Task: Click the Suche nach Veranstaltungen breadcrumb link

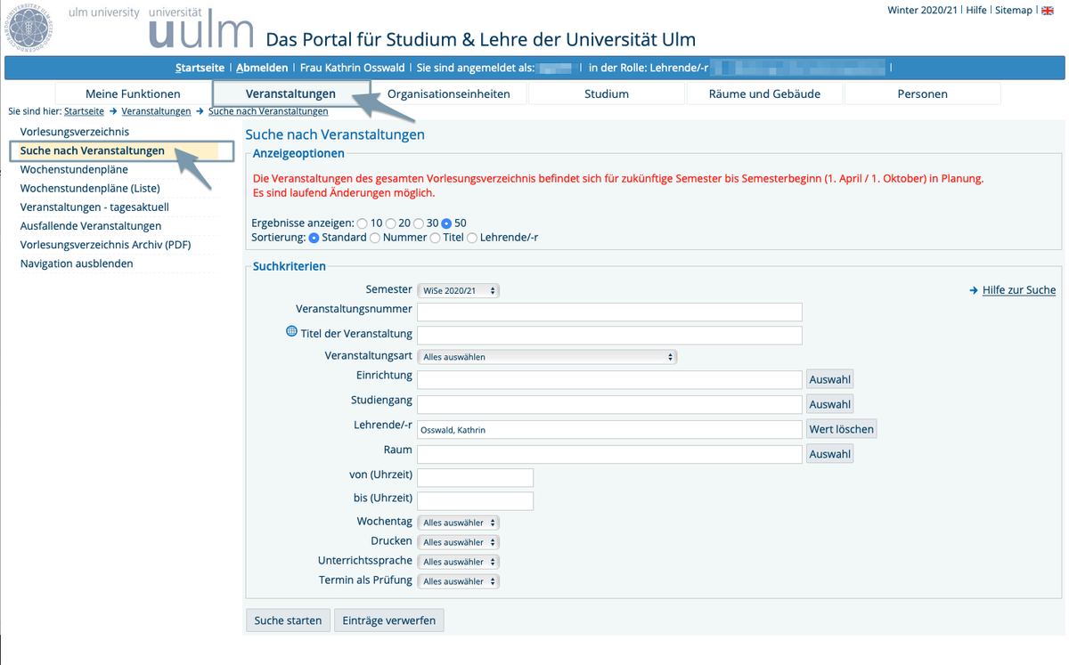Action: (x=268, y=111)
